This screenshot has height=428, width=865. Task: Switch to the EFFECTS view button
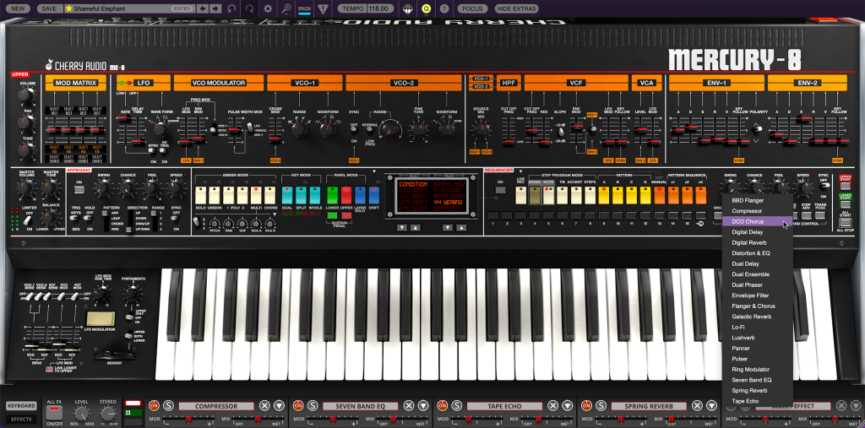[x=22, y=420]
